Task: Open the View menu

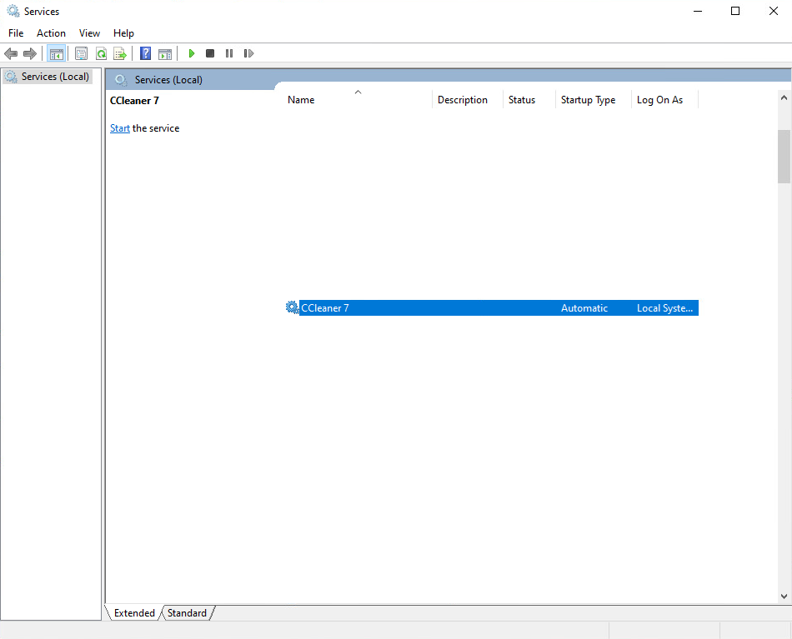Action: click(x=89, y=33)
